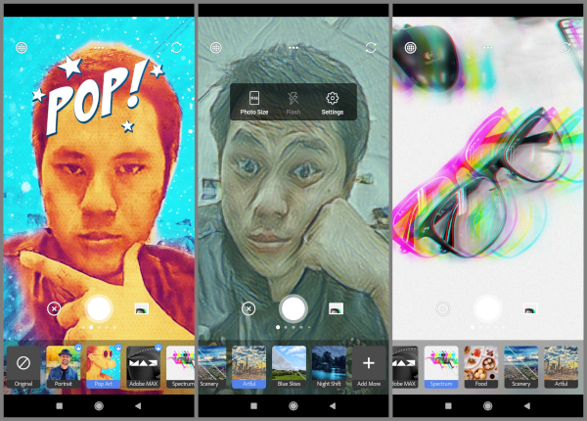587x421 pixels.
Task: Tap the globe icon in the Pop Art screen
Action: click(x=22, y=48)
